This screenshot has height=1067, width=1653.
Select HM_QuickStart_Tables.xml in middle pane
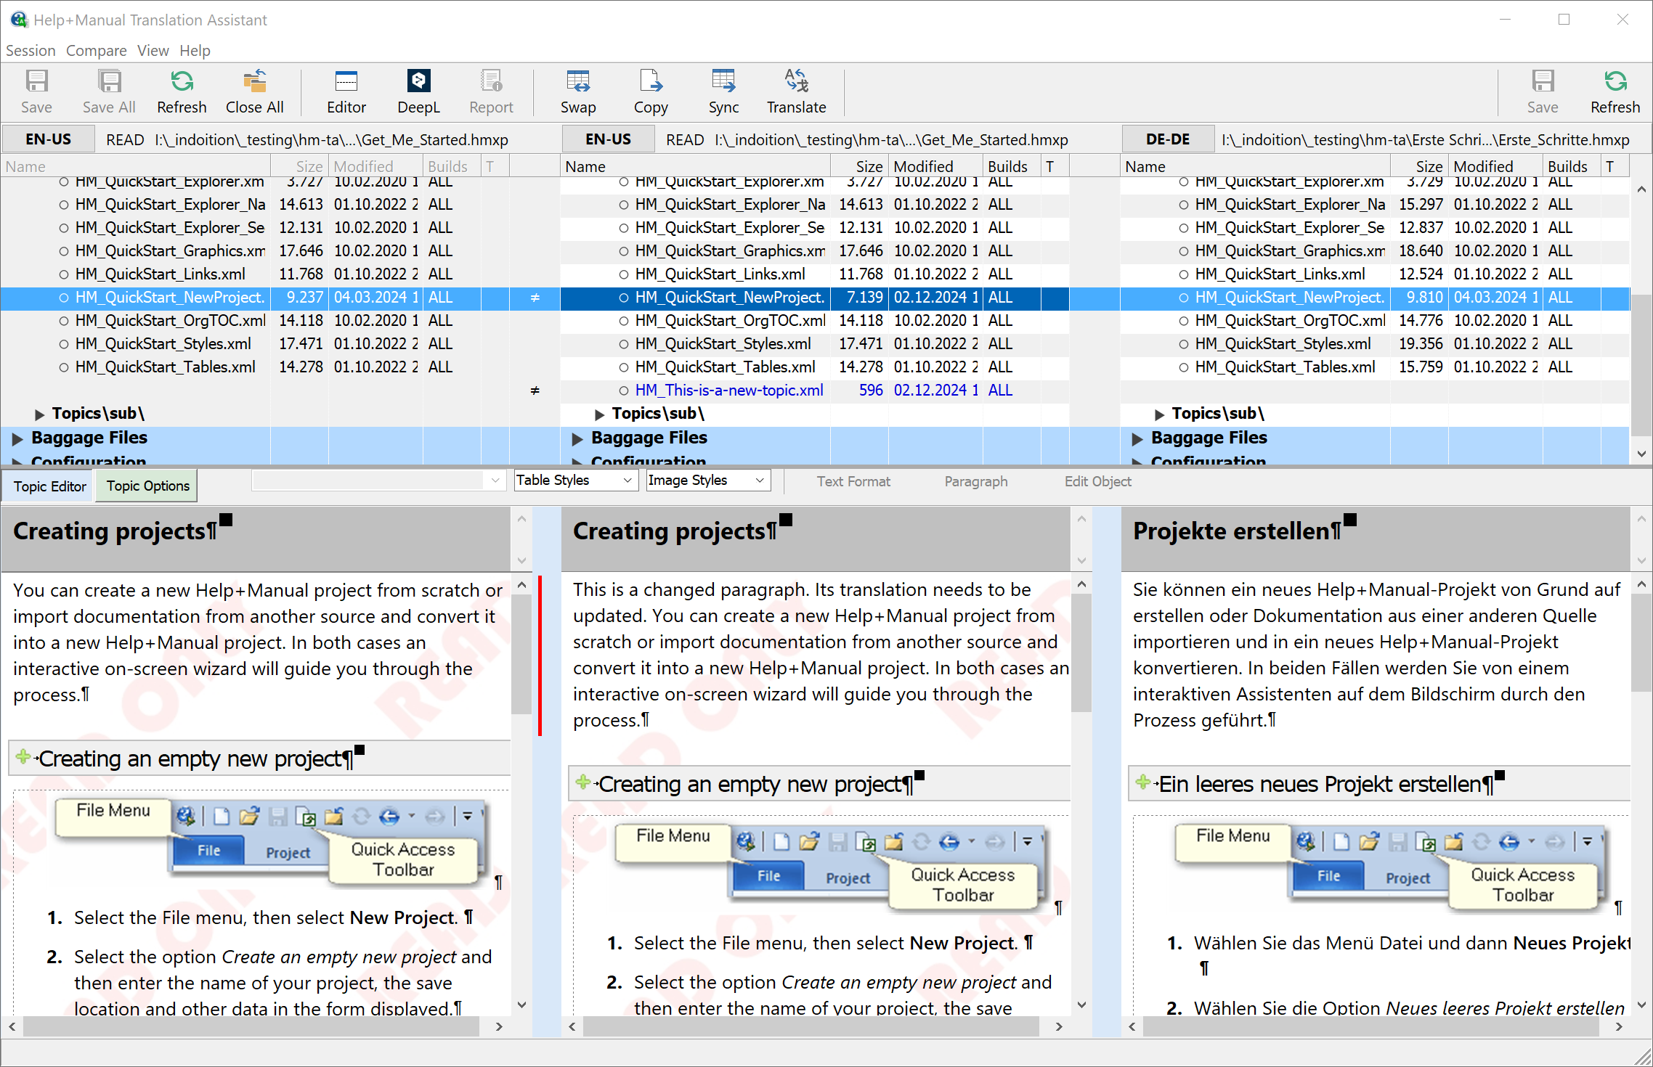click(726, 367)
